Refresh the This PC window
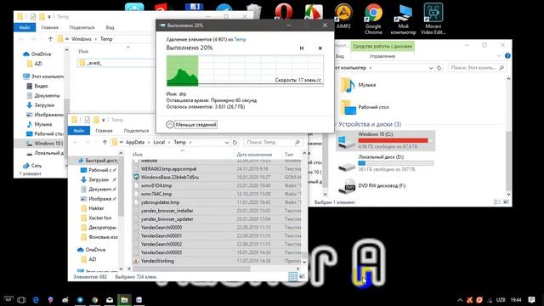The height and width of the screenshot is (306, 544). point(439,68)
